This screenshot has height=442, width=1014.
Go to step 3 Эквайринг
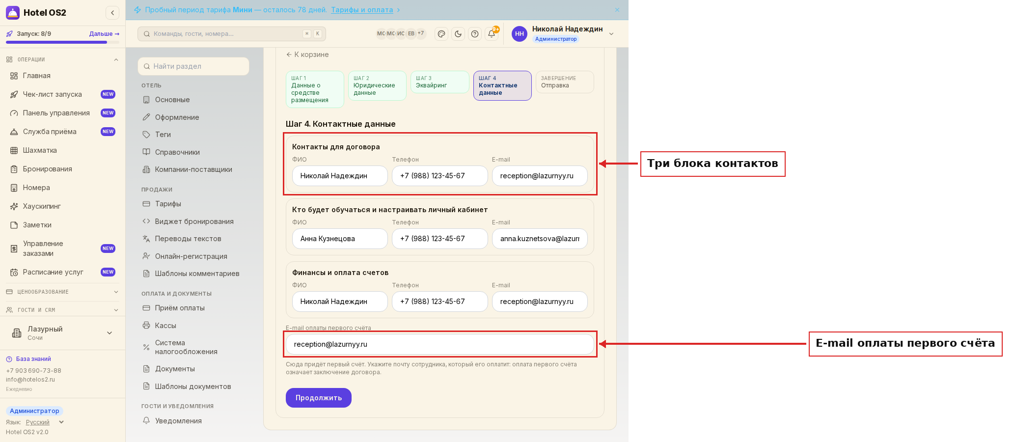tap(439, 82)
